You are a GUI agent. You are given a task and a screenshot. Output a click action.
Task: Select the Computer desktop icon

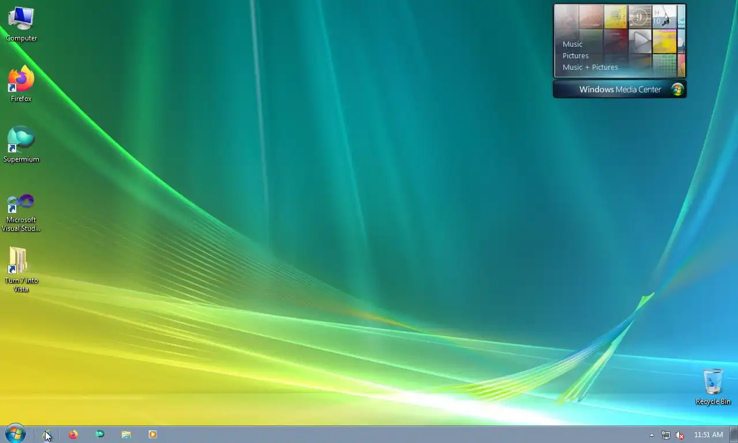21,24
